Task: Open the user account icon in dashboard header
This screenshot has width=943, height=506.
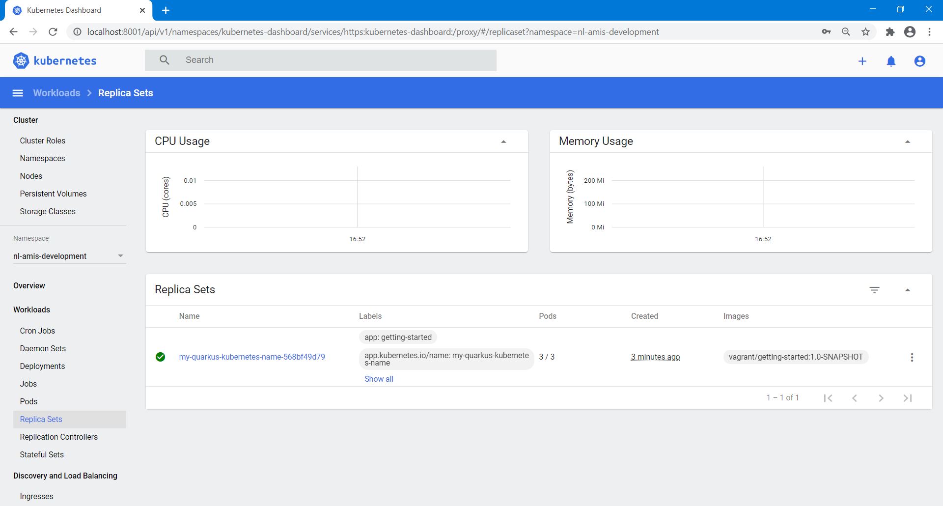Action: pyautogui.click(x=919, y=61)
